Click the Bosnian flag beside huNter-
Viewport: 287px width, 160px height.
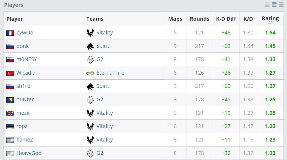[10, 100]
